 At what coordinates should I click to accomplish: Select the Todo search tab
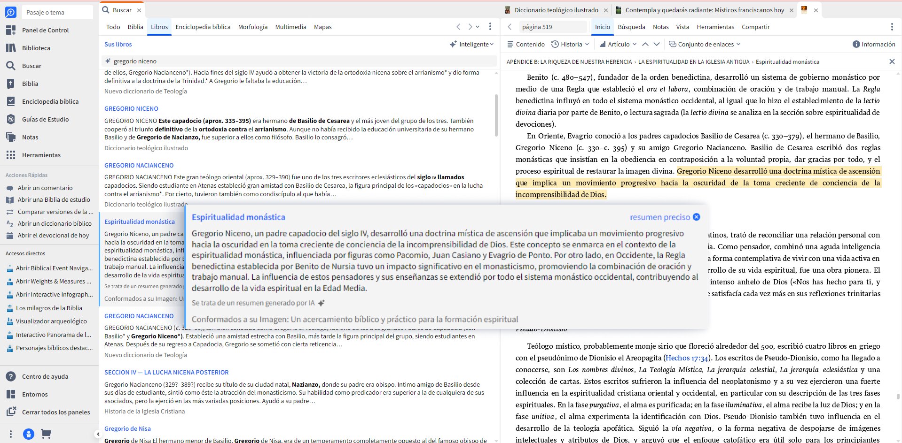[113, 27]
